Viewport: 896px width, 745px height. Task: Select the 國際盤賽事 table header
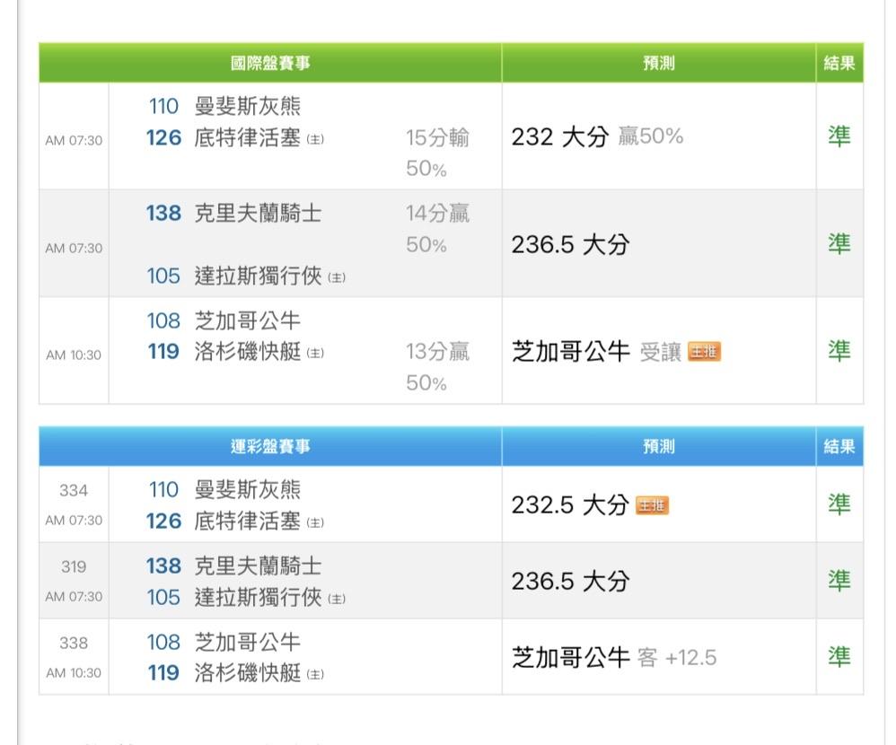point(270,64)
